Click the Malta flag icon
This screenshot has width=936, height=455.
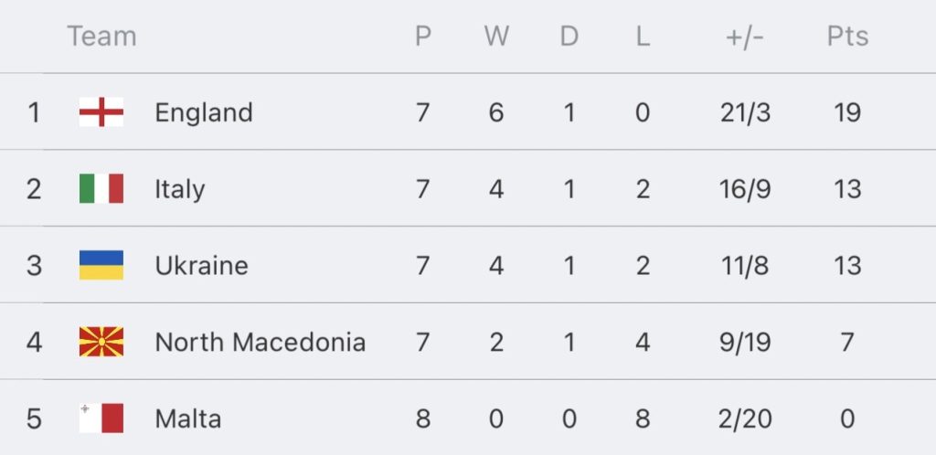(x=101, y=418)
